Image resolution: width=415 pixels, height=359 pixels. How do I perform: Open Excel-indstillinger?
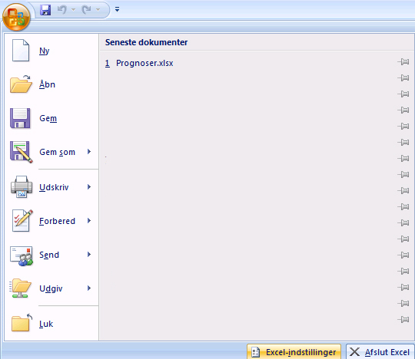click(294, 352)
